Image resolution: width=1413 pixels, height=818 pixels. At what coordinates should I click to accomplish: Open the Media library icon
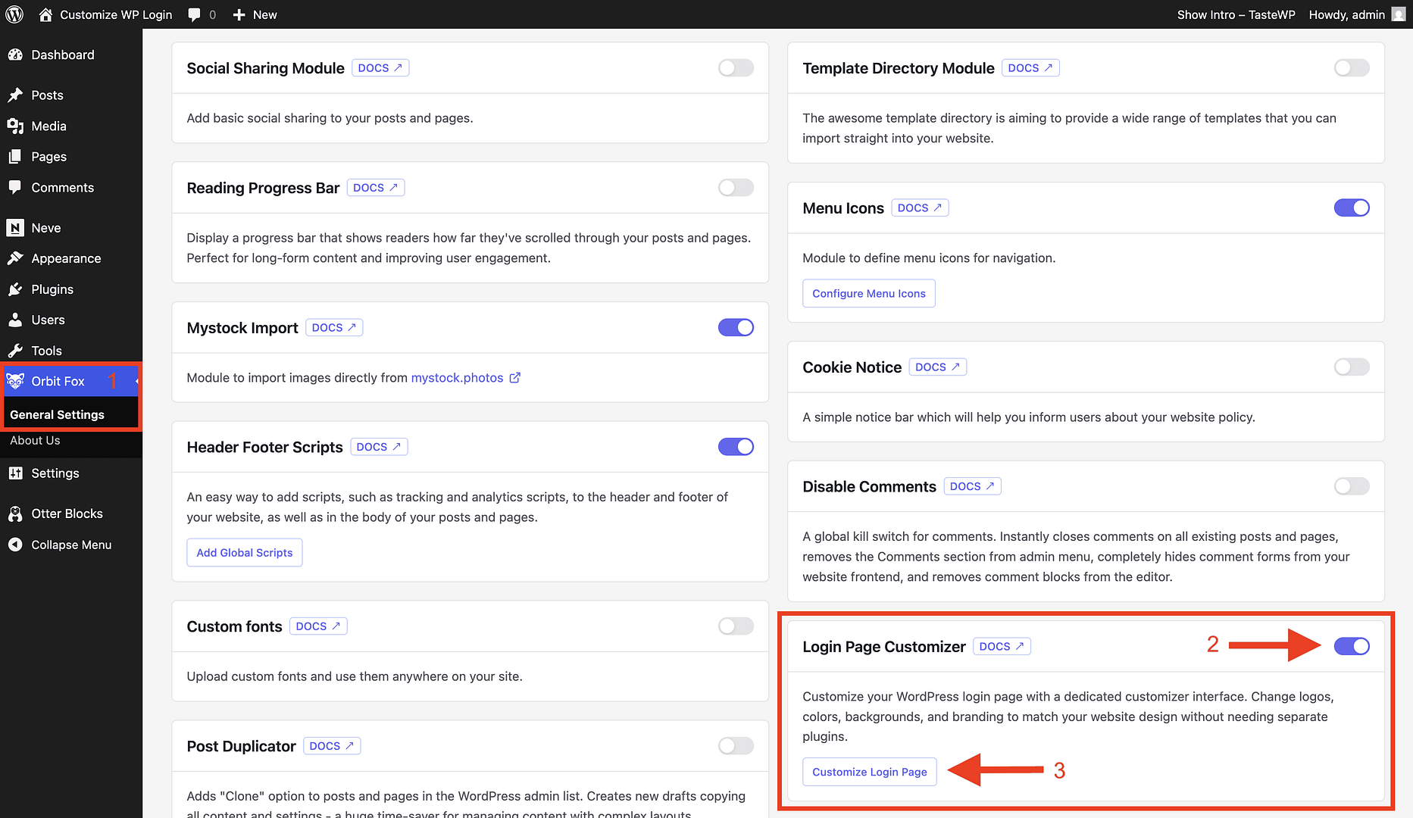point(16,126)
